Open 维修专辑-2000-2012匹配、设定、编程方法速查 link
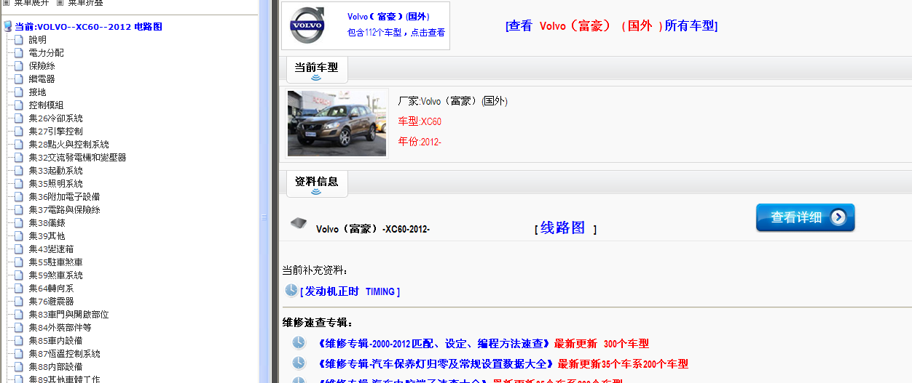912x383 pixels. [433, 344]
